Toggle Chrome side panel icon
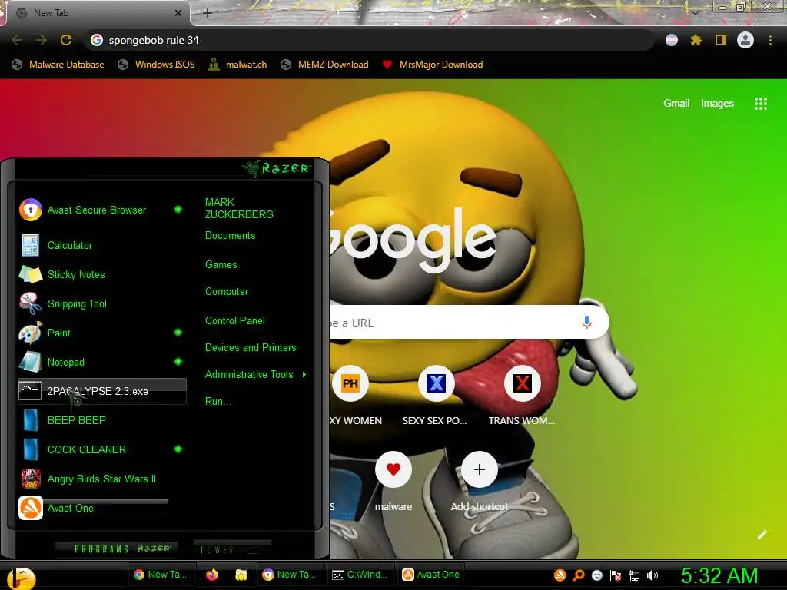 (x=721, y=40)
